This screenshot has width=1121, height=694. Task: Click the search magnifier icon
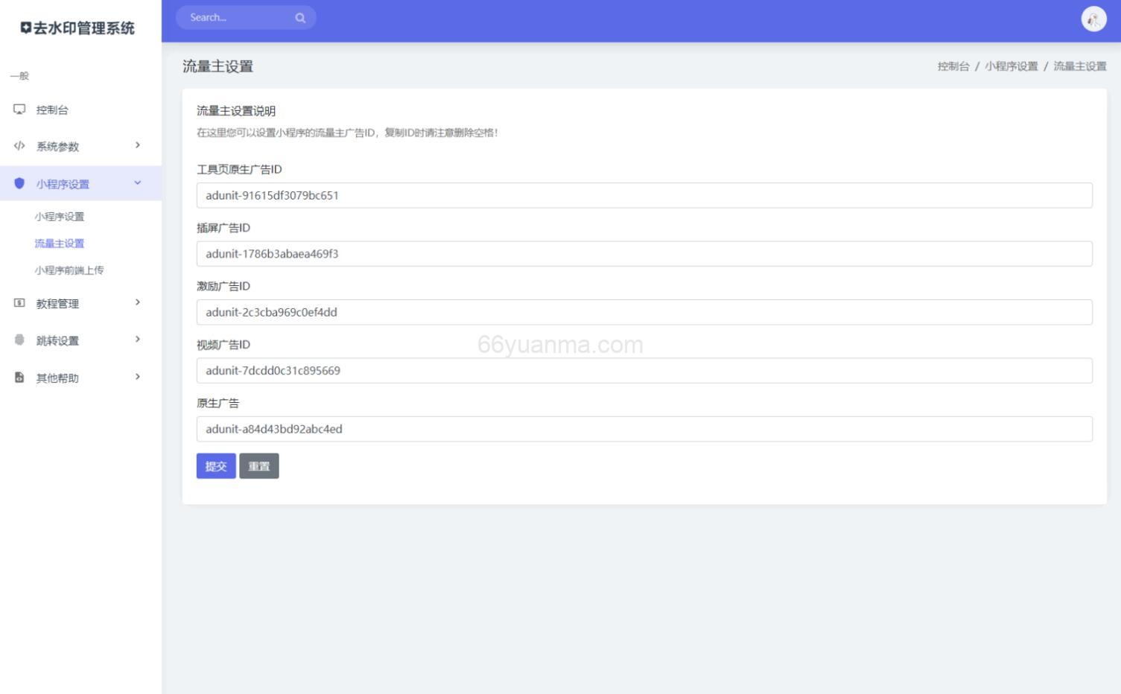[299, 17]
